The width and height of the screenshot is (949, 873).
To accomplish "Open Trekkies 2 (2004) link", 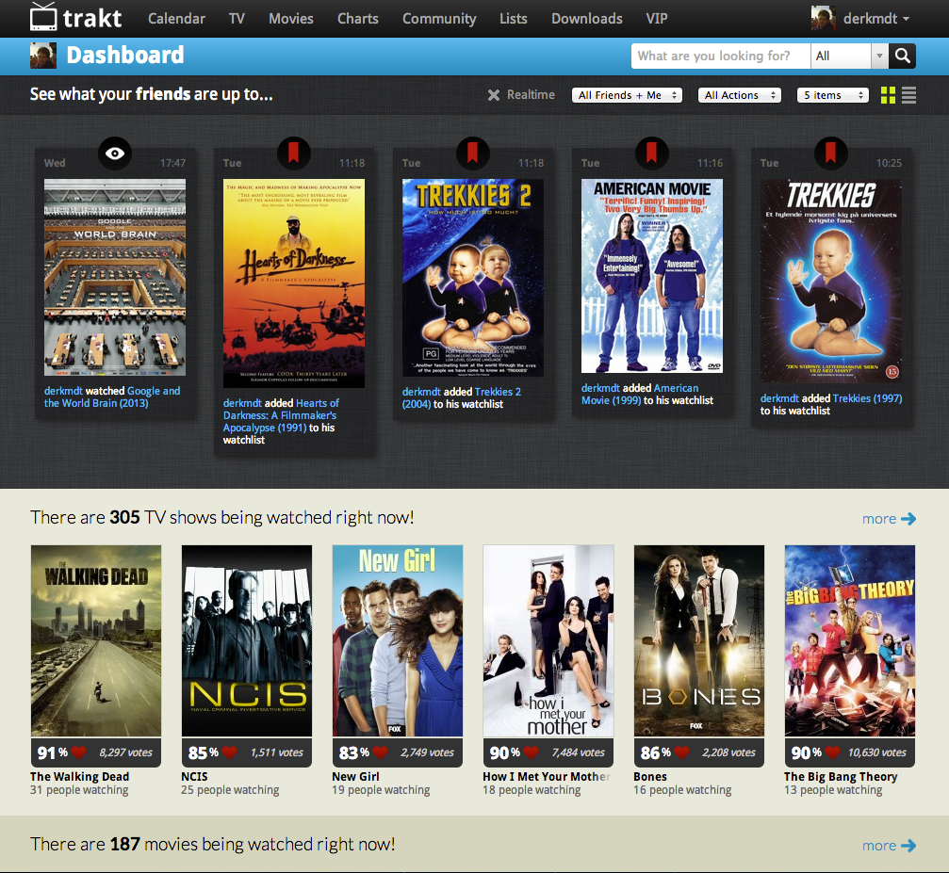I will tap(461, 397).
